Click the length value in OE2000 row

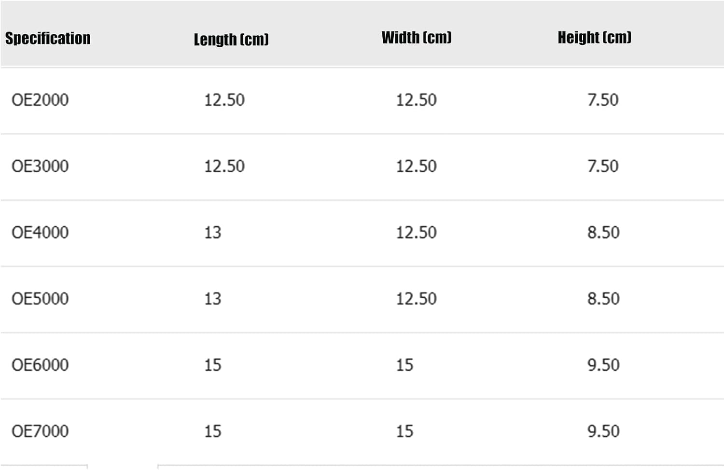tap(224, 100)
